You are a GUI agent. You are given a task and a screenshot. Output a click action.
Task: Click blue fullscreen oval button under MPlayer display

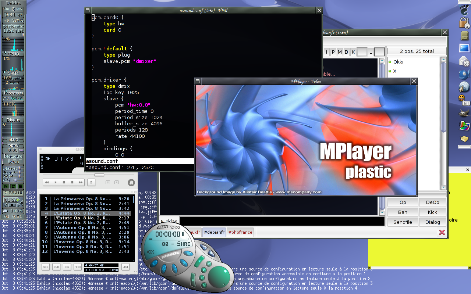188,253
